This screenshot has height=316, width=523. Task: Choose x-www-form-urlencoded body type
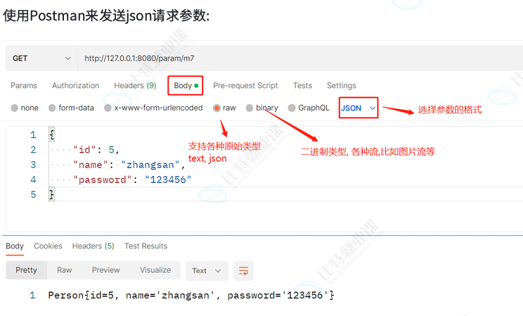pyautogui.click(x=108, y=108)
